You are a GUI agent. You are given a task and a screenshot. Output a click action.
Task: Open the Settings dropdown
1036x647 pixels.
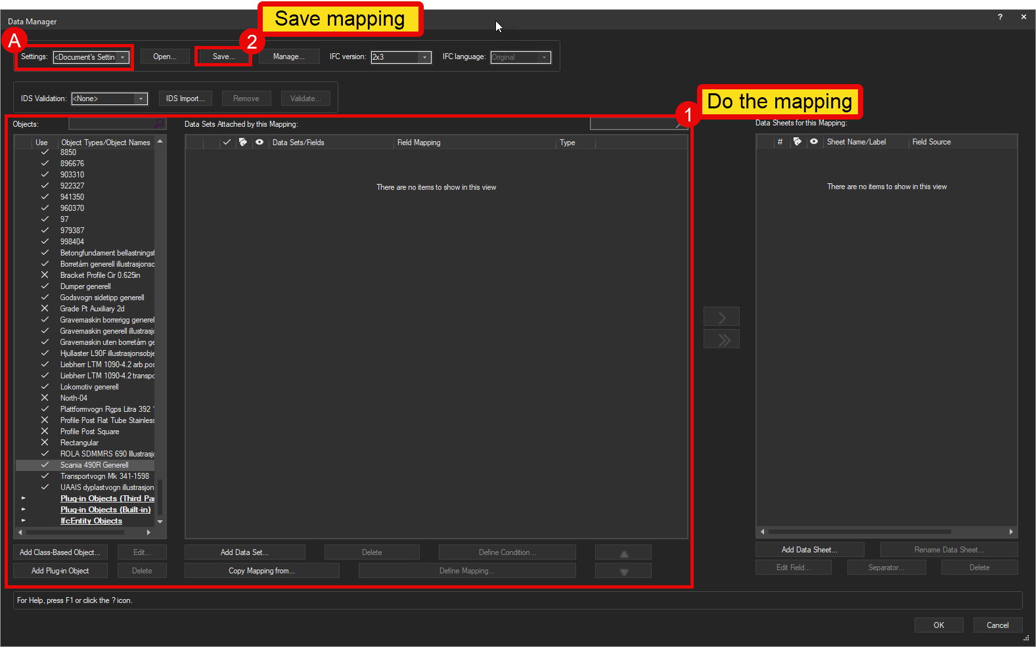tap(122, 57)
